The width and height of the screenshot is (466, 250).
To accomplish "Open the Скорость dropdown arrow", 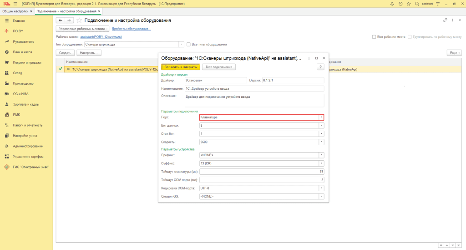I will [321, 142].
